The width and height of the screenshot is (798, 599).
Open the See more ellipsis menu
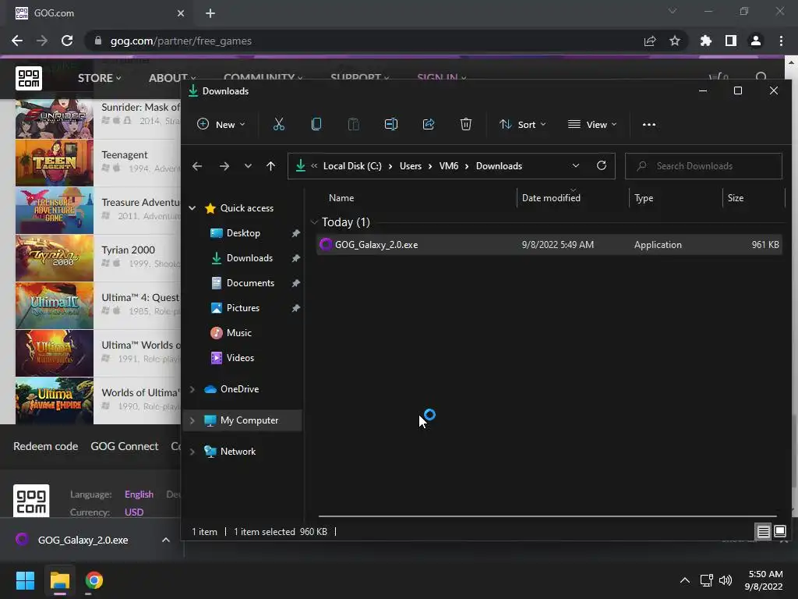tap(649, 124)
